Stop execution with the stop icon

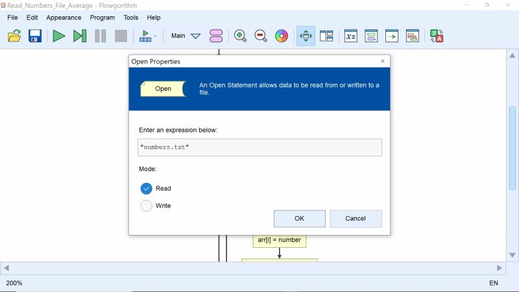[x=121, y=36]
